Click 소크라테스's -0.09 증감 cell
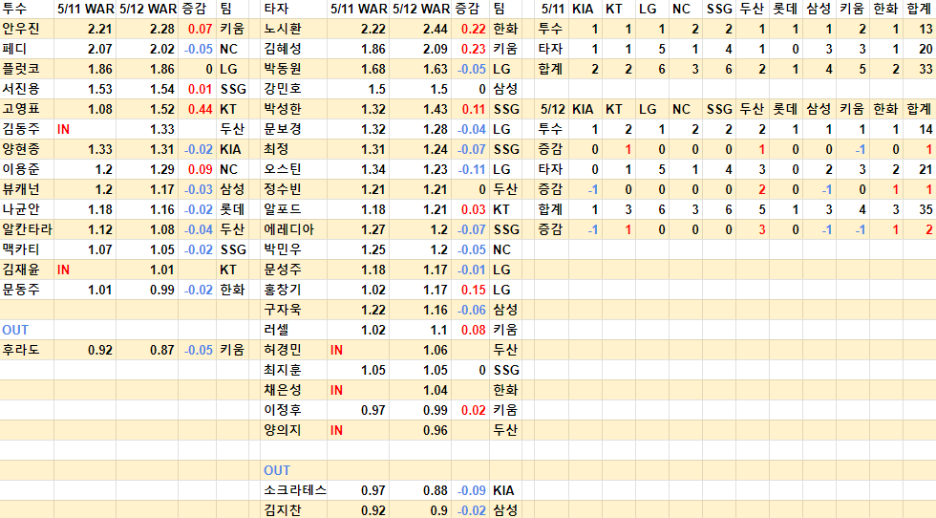The height and width of the screenshot is (518, 936). pyautogui.click(x=471, y=490)
